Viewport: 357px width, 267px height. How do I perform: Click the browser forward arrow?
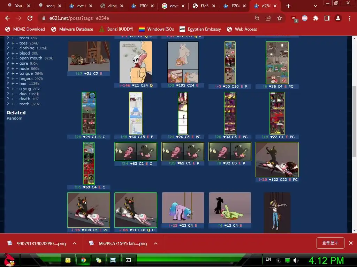pyautogui.click(x=19, y=18)
